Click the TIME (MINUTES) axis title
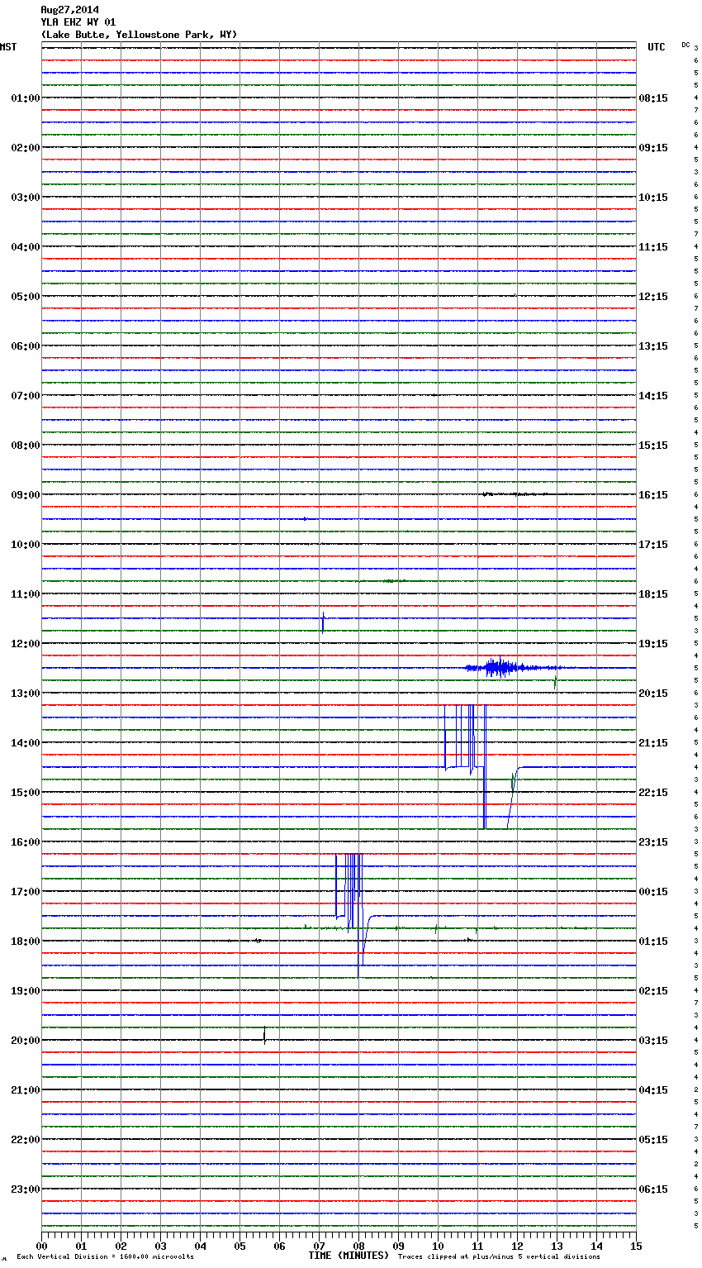 tap(349, 1256)
